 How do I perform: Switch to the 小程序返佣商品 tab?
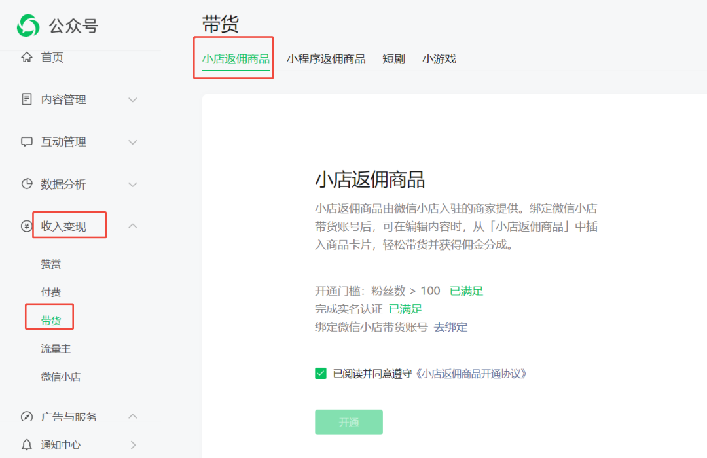click(x=326, y=59)
